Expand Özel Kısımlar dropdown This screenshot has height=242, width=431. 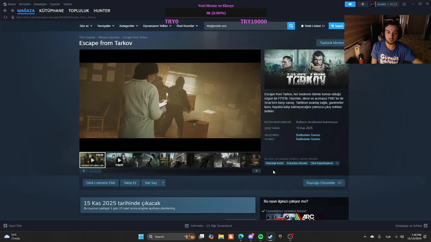[187, 26]
